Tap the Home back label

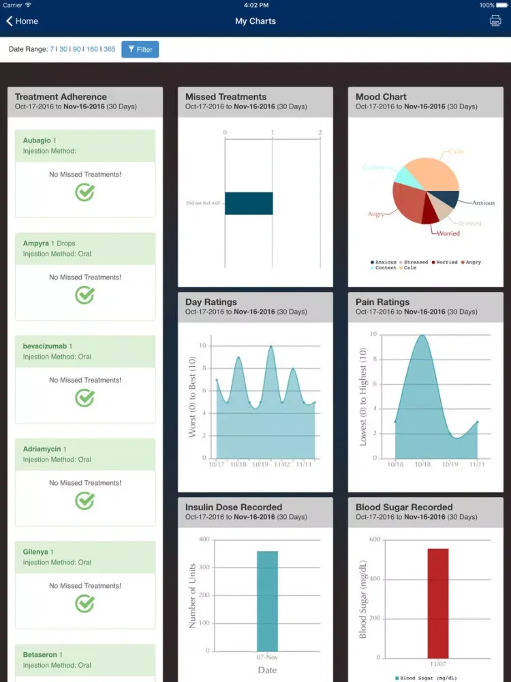point(27,21)
